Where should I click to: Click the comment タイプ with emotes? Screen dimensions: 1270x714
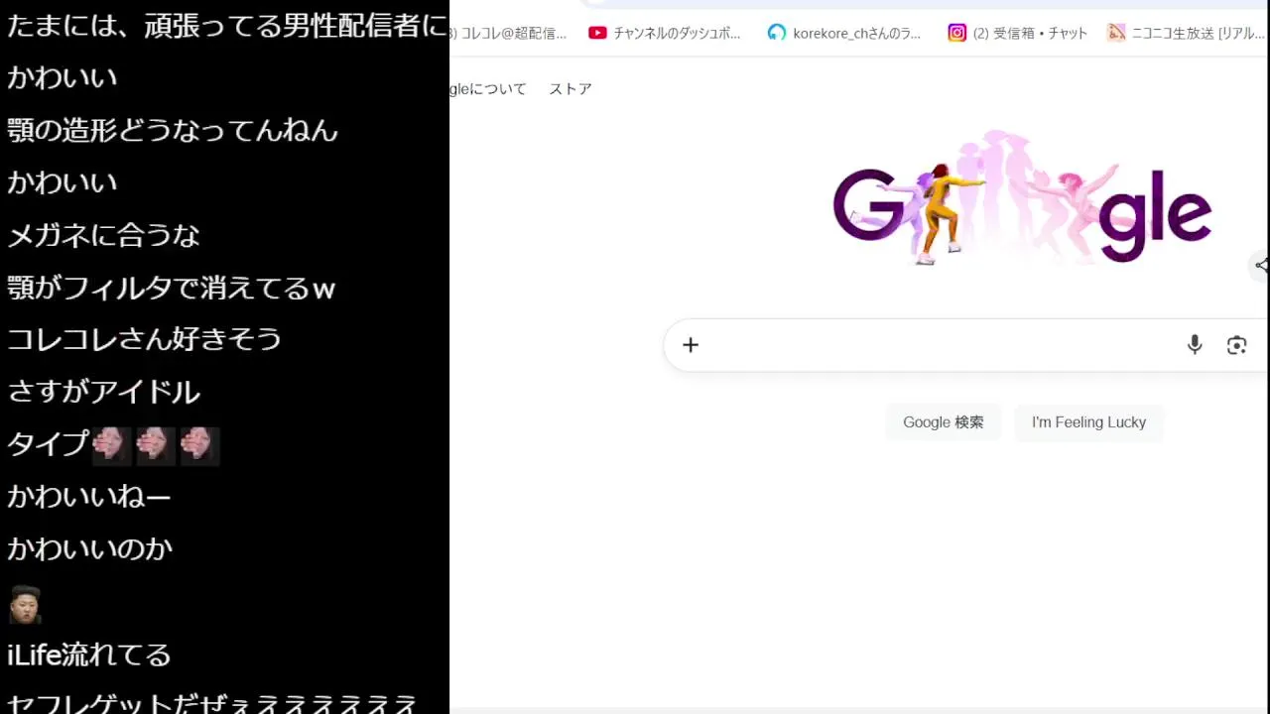click(x=113, y=444)
